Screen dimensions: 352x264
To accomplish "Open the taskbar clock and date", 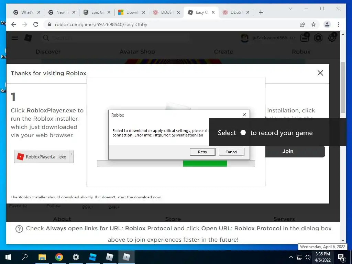I will (x=322, y=257).
